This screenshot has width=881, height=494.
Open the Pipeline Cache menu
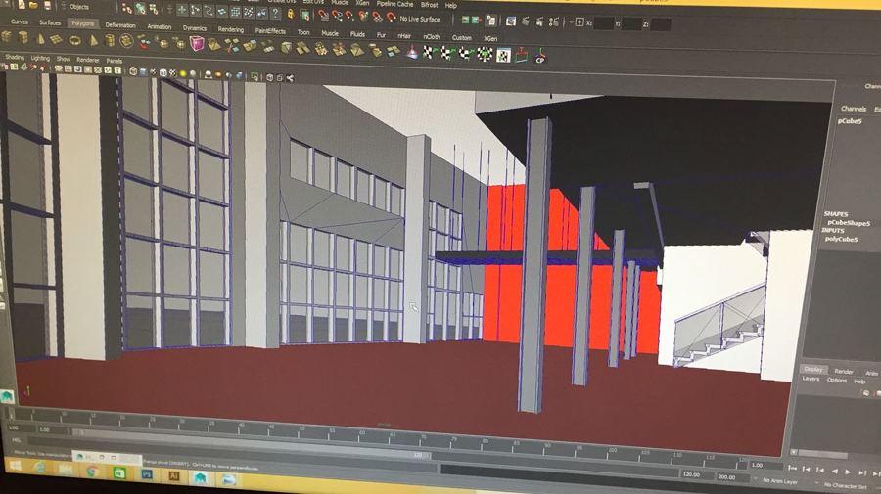(394, 4)
